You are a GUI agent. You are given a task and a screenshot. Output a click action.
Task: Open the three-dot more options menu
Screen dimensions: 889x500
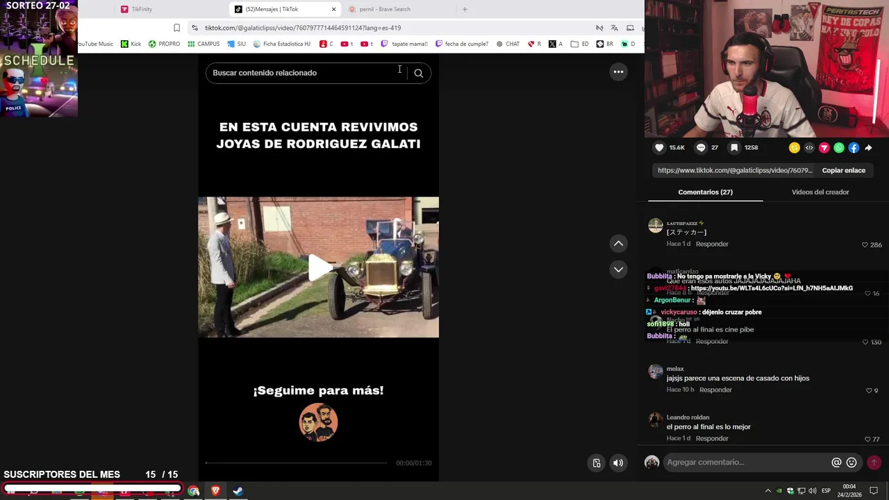click(618, 72)
